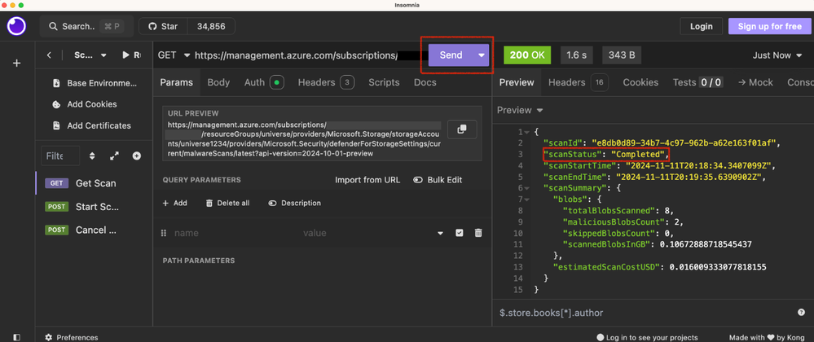Switch to the Body tab
Image resolution: width=814 pixels, height=342 pixels.
click(x=218, y=82)
